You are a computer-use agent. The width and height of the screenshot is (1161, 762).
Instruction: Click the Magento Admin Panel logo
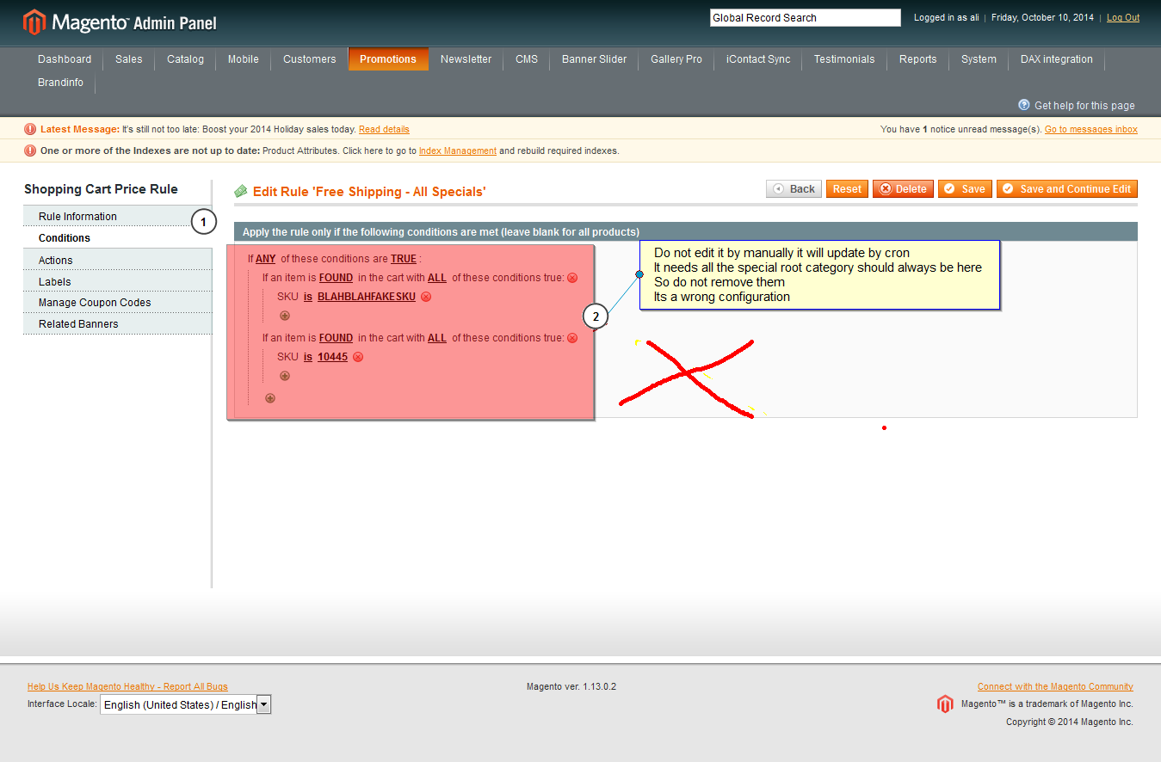120,22
